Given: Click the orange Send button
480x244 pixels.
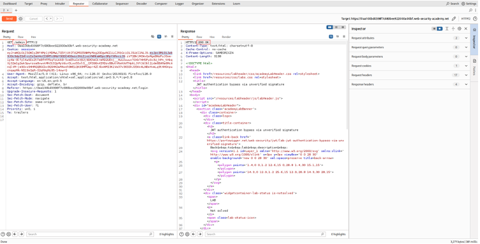Looking at the screenshot, I should (9, 18).
